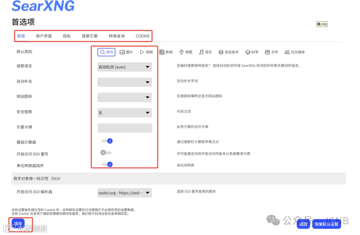The width and height of the screenshot is (360, 235).
Task: Open the 搜索语言 自动检测 dropdown
Action: [x=125, y=67]
